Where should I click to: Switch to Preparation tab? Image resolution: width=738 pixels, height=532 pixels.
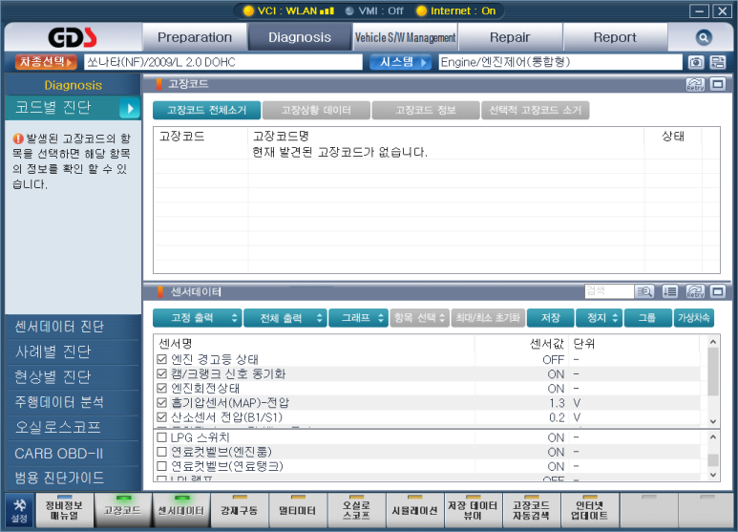tap(195, 37)
